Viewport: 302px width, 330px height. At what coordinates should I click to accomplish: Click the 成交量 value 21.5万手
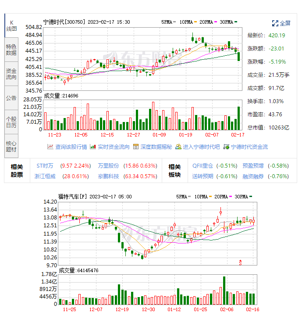[279, 75]
